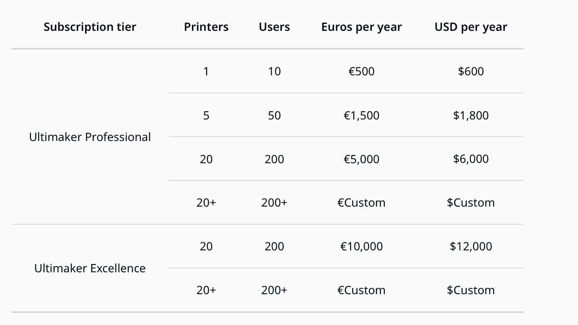This screenshot has width=578, height=325.
Task: Click the €10,000 price cell
Action: pyautogui.click(x=361, y=246)
